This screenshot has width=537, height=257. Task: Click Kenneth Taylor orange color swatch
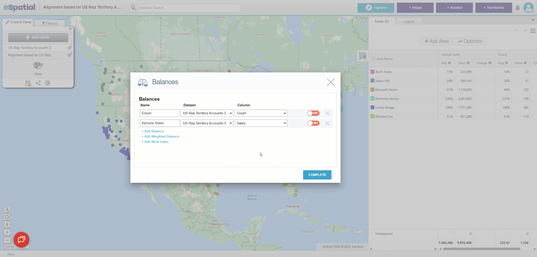click(x=372, y=90)
